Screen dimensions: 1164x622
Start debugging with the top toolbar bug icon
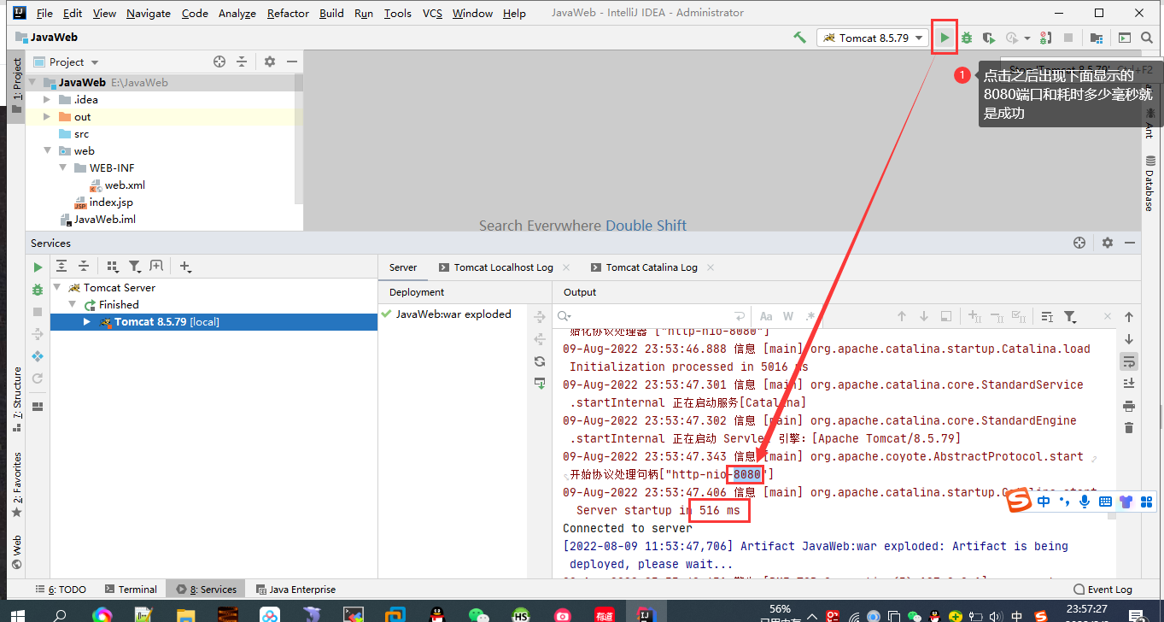tap(967, 38)
